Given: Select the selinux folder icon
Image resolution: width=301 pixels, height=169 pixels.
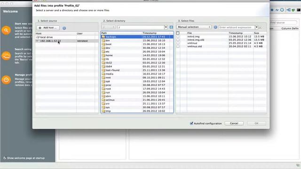Looking at the screenshot, I should point(103,100).
